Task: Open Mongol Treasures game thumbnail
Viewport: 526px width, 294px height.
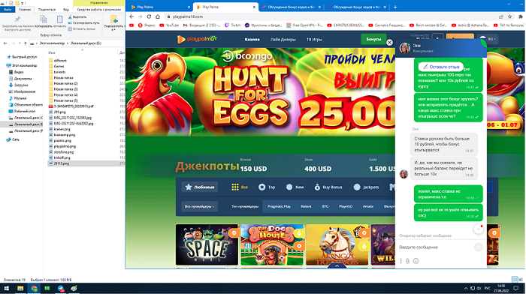Action: pos(337,244)
